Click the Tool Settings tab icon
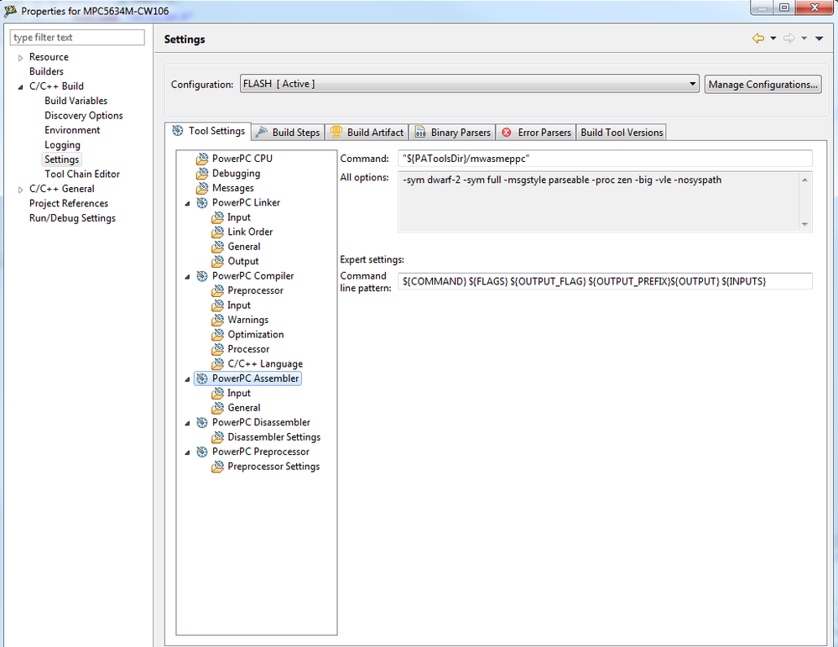Image resolution: width=838 pixels, height=647 pixels. tap(178, 131)
